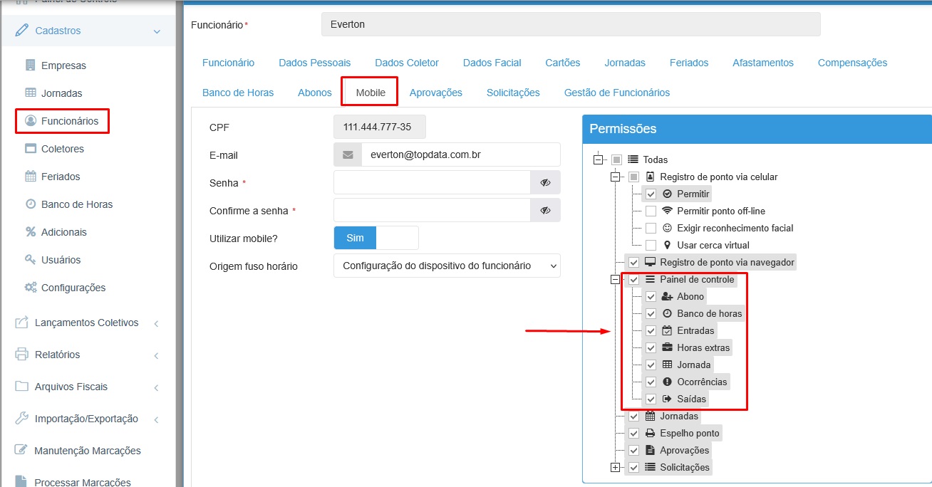Show password in the Senha field
Screen dimensions: 932x487
click(x=545, y=183)
